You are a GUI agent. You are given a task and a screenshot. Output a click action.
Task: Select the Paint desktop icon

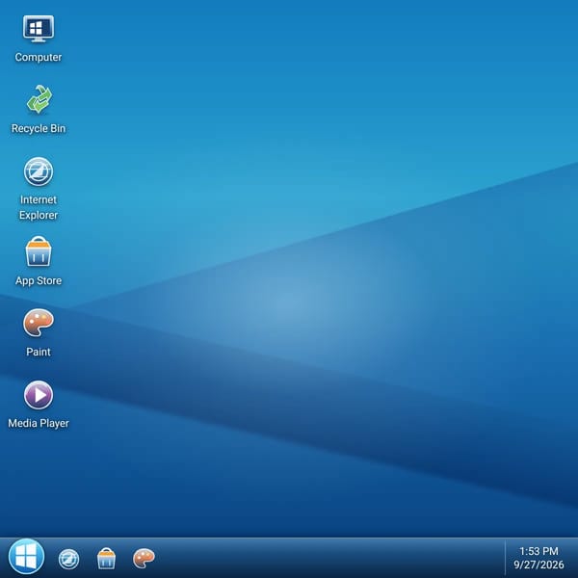click(39, 323)
